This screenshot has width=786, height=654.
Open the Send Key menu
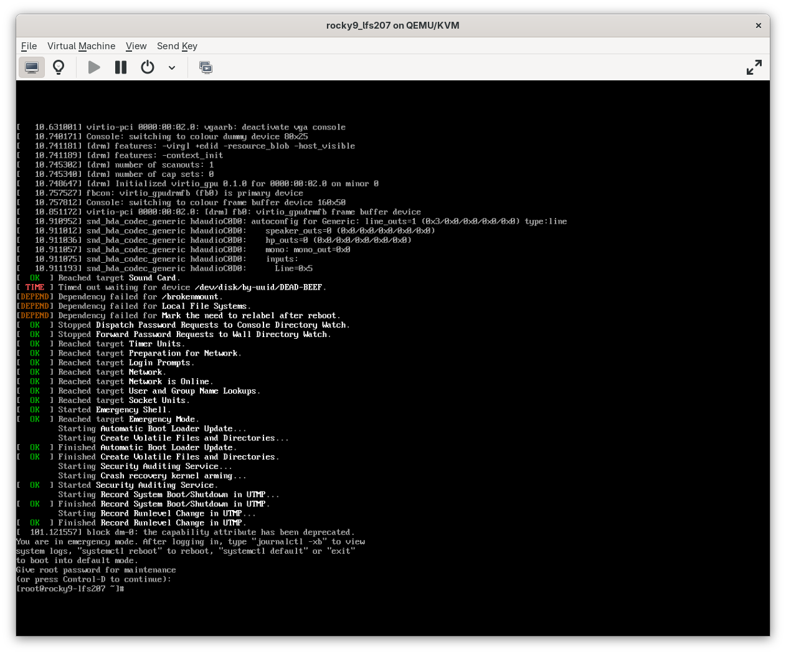[x=177, y=45]
